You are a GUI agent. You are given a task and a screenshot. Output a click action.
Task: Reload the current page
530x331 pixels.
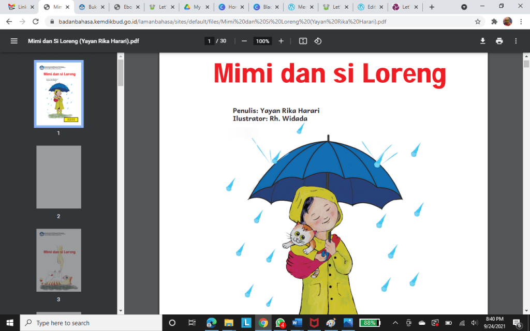tap(36, 22)
